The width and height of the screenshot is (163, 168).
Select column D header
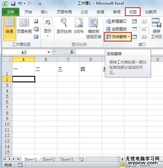point(91,59)
